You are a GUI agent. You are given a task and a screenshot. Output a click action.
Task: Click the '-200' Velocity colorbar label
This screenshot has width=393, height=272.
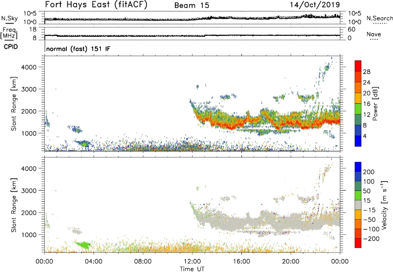coord(371,239)
